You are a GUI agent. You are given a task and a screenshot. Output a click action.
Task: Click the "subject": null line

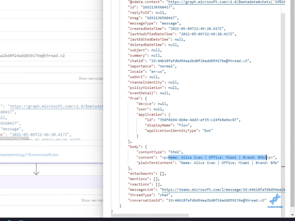(145, 50)
